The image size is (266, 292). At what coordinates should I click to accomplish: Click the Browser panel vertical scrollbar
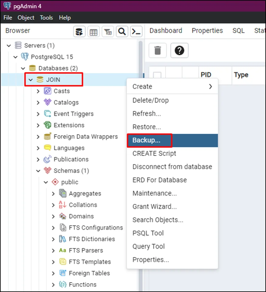tap(141, 121)
